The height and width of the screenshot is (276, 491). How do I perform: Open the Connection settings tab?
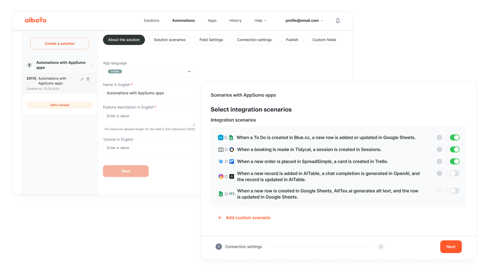254,40
